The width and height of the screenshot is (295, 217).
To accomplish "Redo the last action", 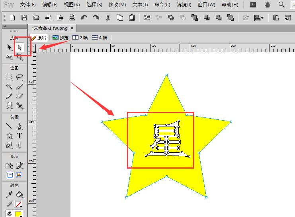I will (x=96, y=17).
